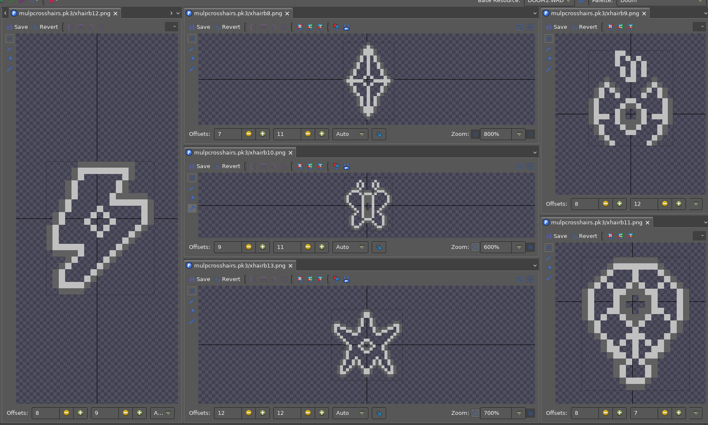This screenshot has width=708, height=425.
Task: Open the Tint tool for xhairb11.png
Action: (x=631, y=236)
